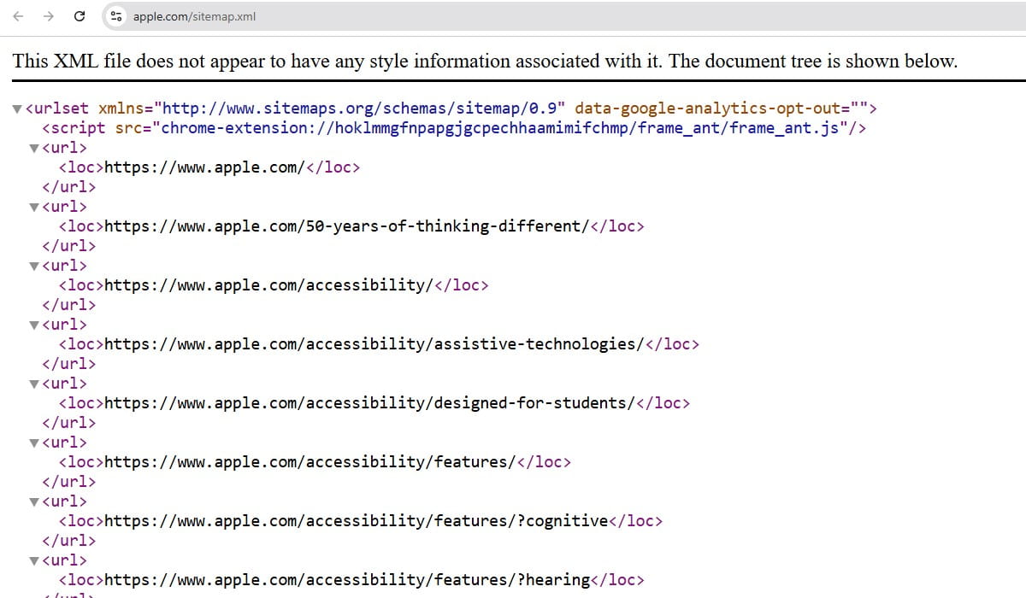Collapse the assistive-technologies url entry

(x=32, y=324)
